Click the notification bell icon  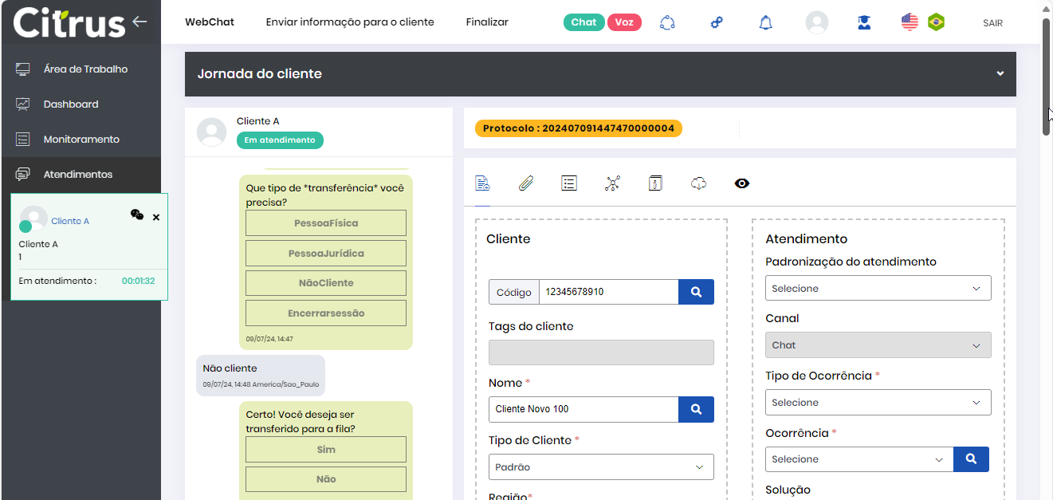(x=765, y=22)
